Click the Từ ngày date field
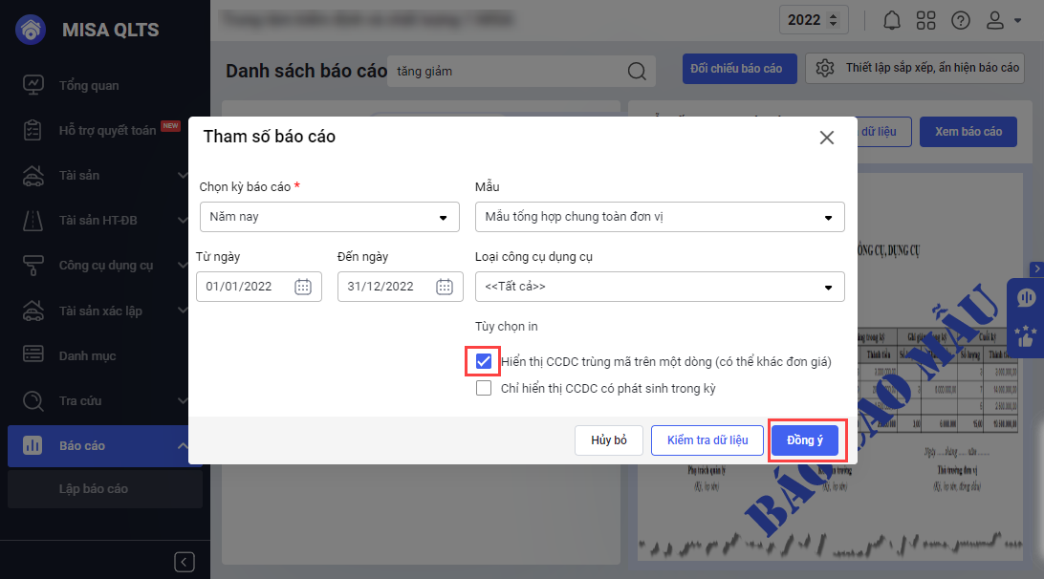 [259, 287]
